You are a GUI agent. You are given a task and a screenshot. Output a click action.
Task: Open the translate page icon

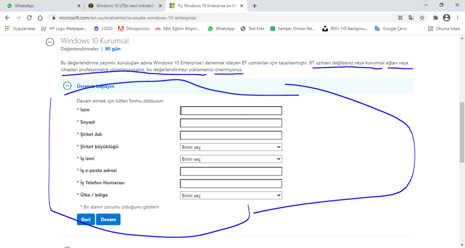click(x=411, y=18)
